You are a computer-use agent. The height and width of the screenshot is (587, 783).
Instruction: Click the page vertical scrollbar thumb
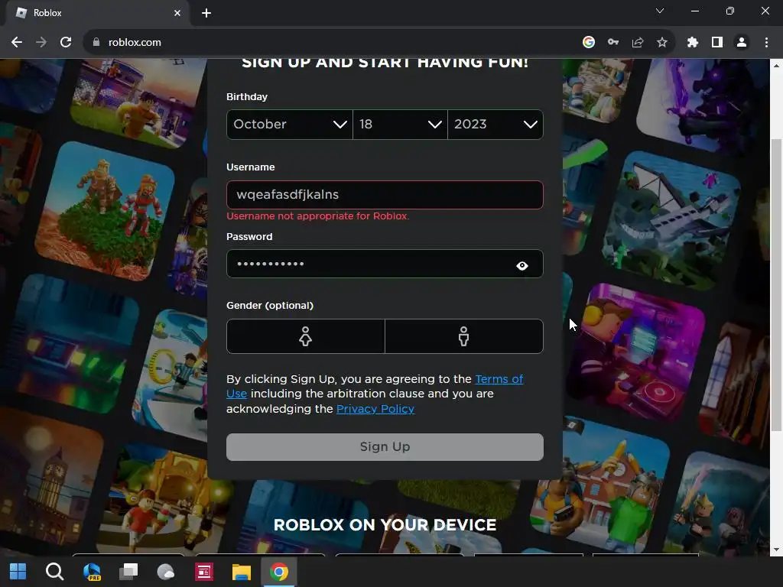coord(777,284)
